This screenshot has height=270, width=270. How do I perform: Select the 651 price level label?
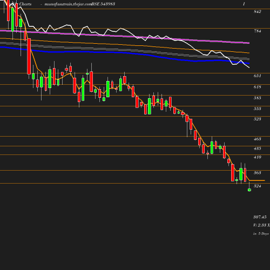click(x=257, y=76)
